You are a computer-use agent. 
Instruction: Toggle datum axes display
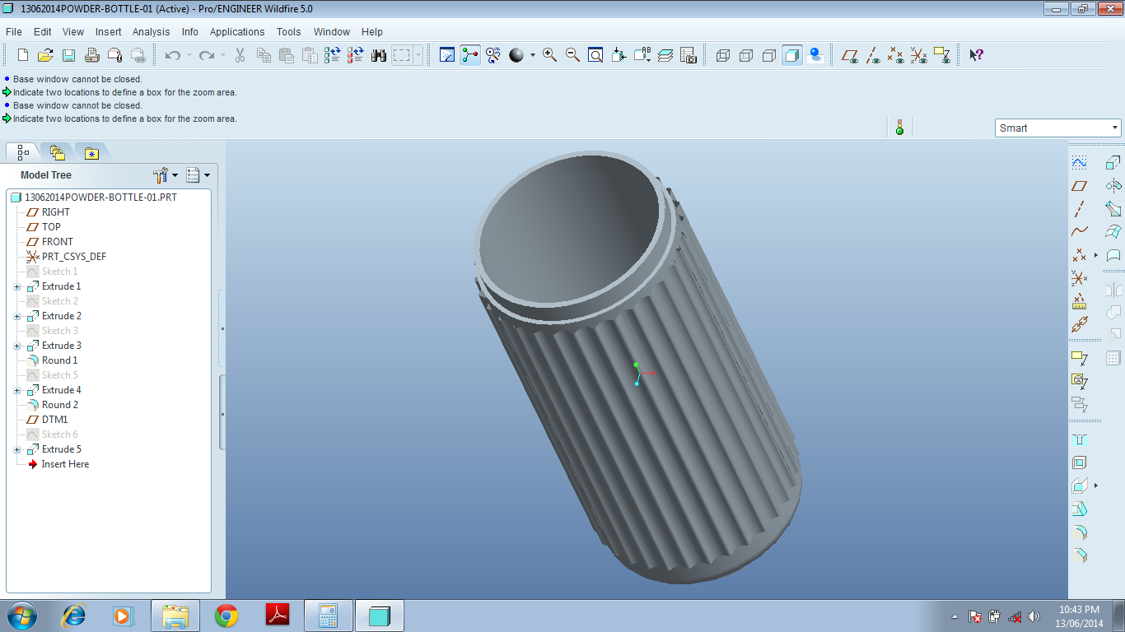(x=872, y=55)
